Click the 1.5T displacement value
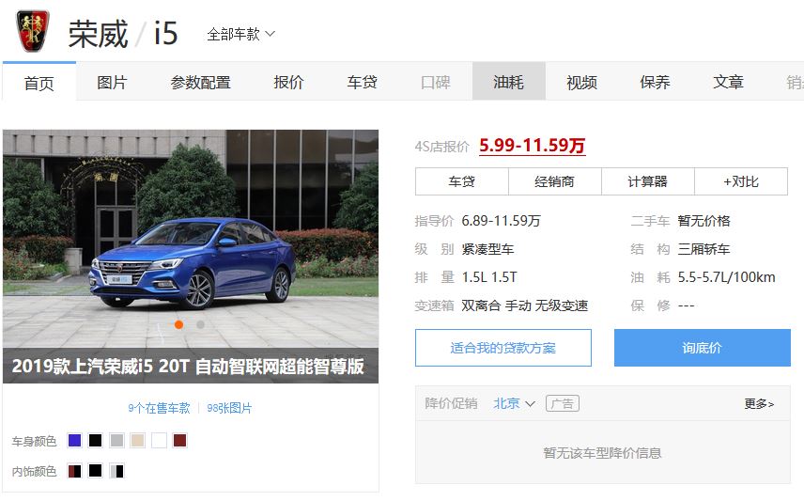Screen dimensions: 804x501 coord(504,277)
